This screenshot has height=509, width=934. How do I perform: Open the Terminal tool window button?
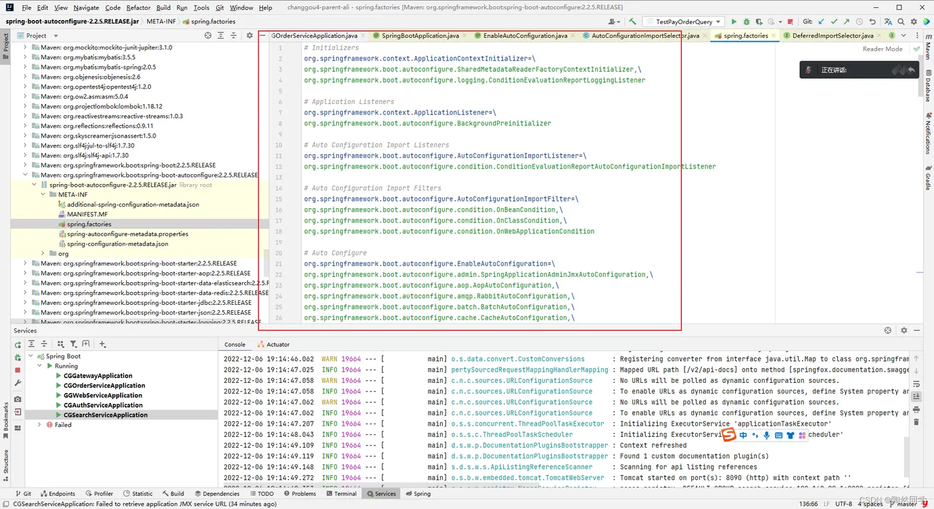340,494
